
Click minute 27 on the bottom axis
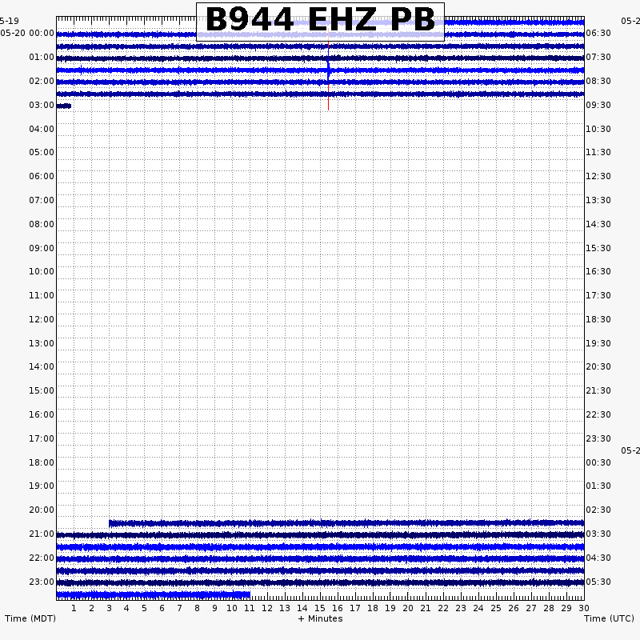tap(531, 608)
